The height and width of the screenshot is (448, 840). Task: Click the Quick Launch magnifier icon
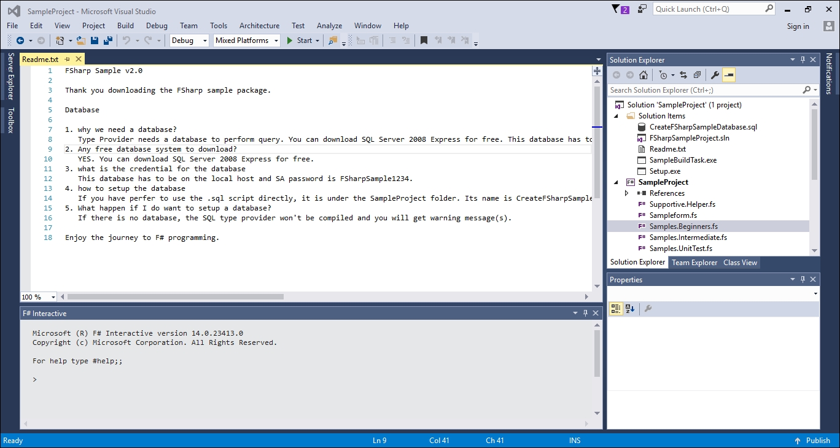click(769, 9)
